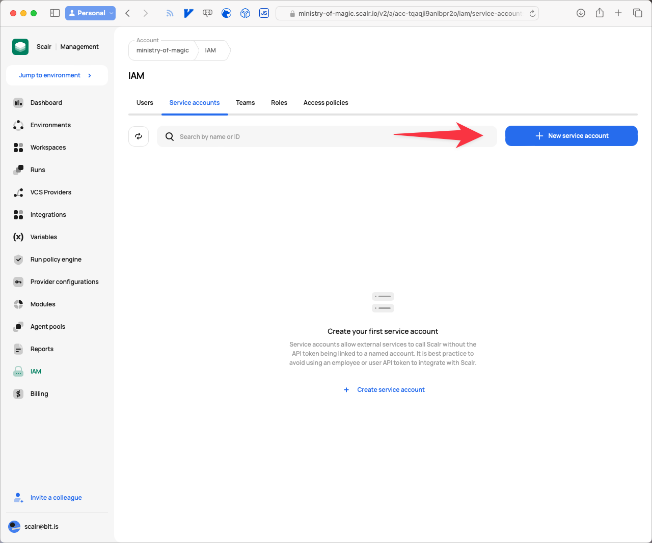Click Invite a colleague link
The width and height of the screenshot is (652, 543).
point(56,498)
